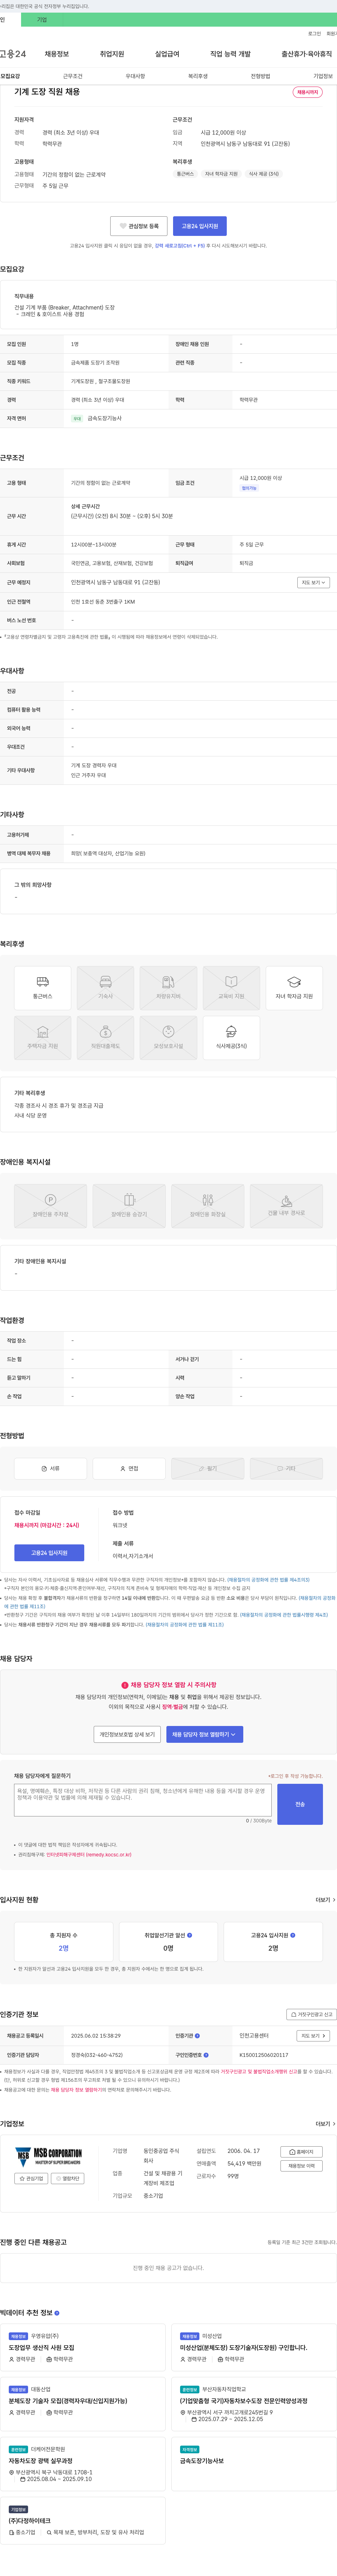Switch to the 우대사항 section tab
The image size is (337, 2576).
[135, 76]
